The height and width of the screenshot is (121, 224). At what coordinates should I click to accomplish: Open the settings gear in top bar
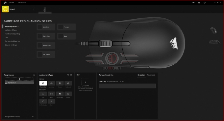205,3
